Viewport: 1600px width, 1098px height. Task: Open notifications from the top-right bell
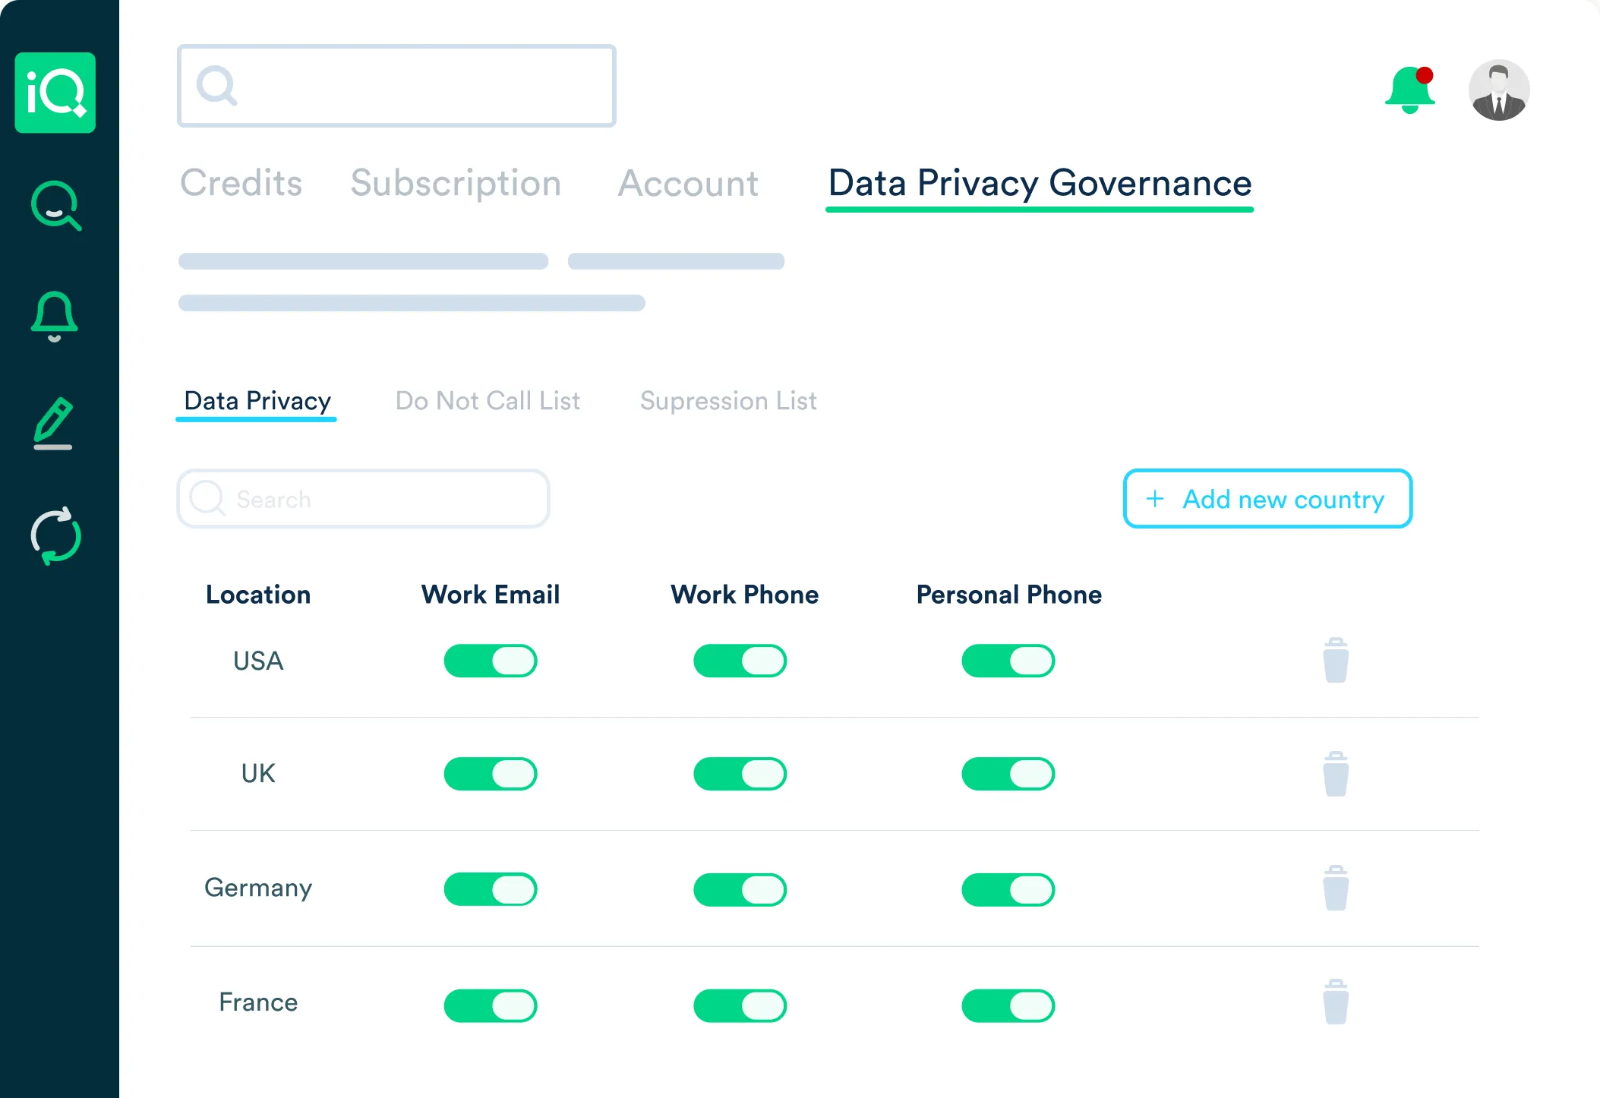[x=1410, y=90]
